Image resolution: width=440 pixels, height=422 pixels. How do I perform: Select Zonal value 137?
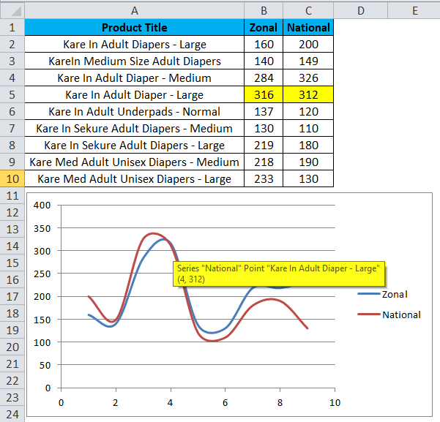point(264,112)
